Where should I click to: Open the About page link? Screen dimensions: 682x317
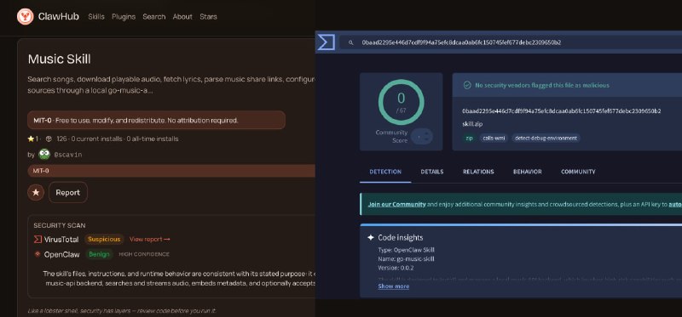point(182,16)
